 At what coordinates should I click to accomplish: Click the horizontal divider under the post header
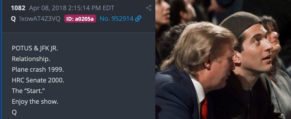pyautogui.click(x=79, y=33)
